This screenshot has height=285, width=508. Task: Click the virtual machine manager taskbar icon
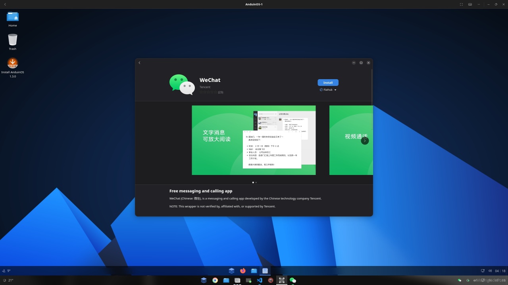[282, 280]
